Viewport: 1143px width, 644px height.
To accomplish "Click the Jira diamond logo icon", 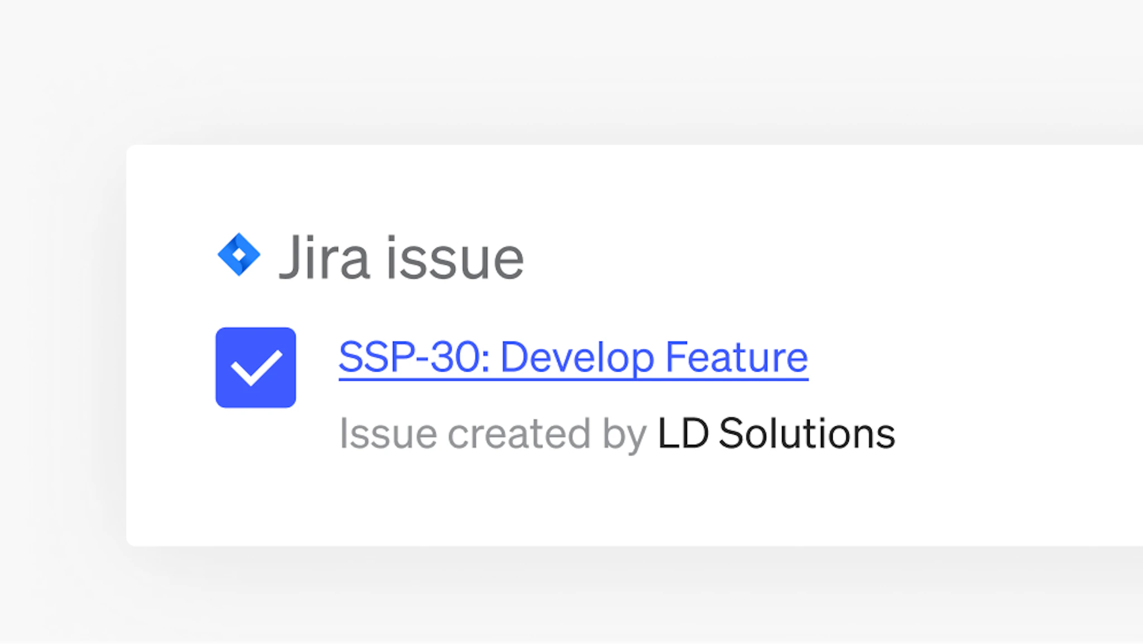I will click(239, 254).
